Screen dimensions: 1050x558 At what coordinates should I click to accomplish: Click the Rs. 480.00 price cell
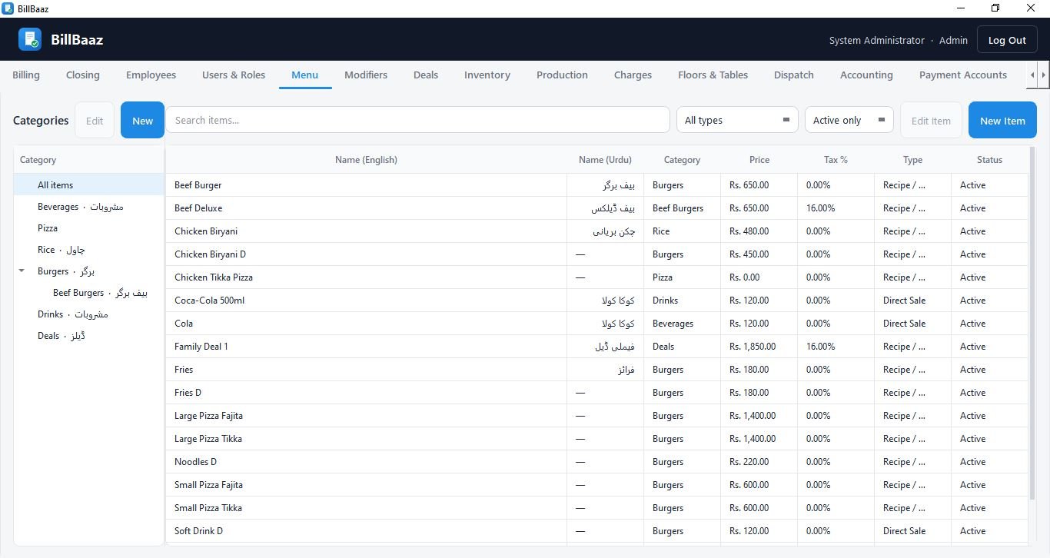point(759,231)
